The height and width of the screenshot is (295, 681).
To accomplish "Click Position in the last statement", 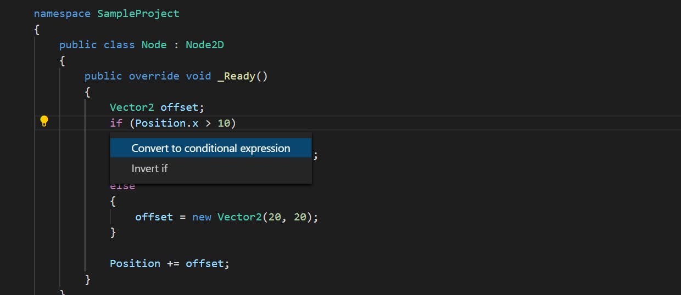I will (135, 264).
